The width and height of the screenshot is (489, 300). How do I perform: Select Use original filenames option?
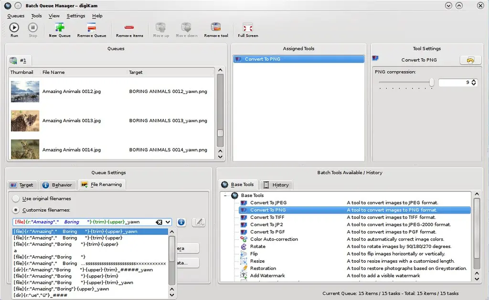(x=16, y=198)
